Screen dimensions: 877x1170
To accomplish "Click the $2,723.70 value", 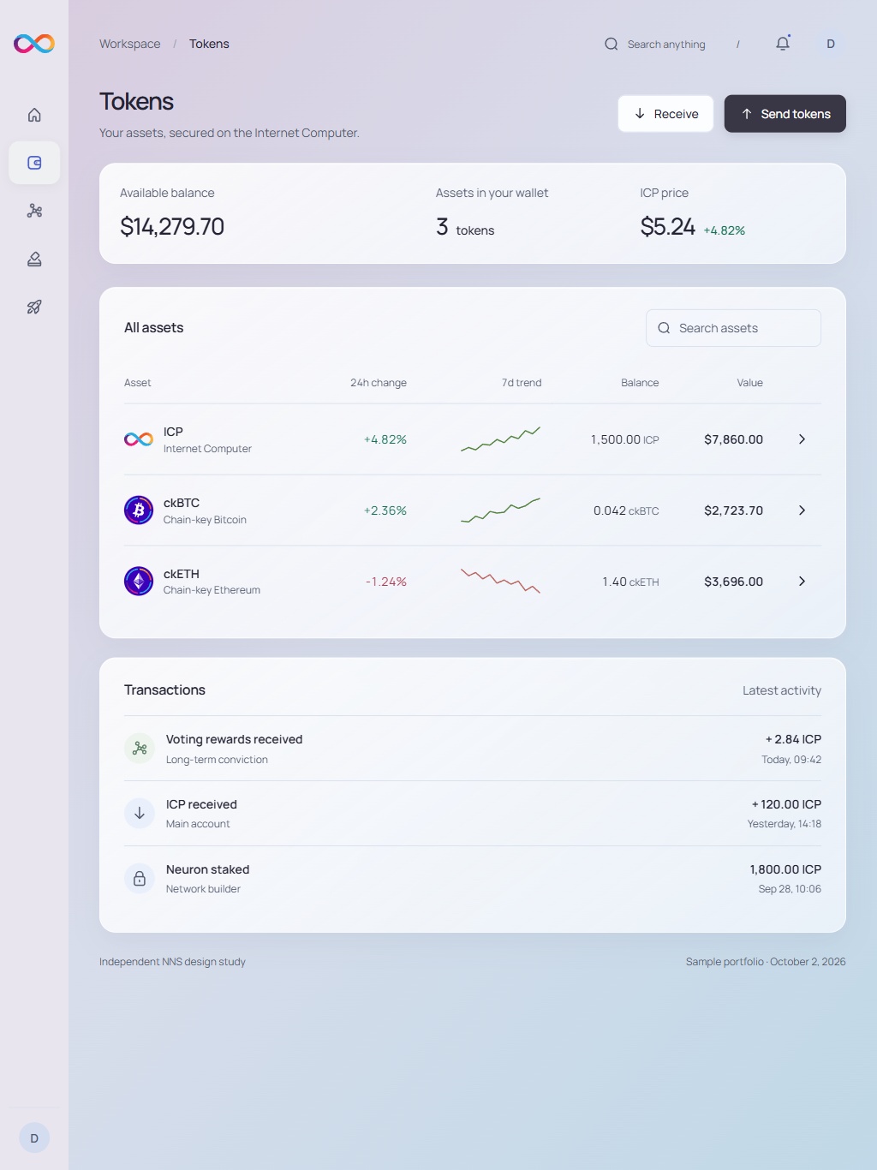I will (733, 510).
